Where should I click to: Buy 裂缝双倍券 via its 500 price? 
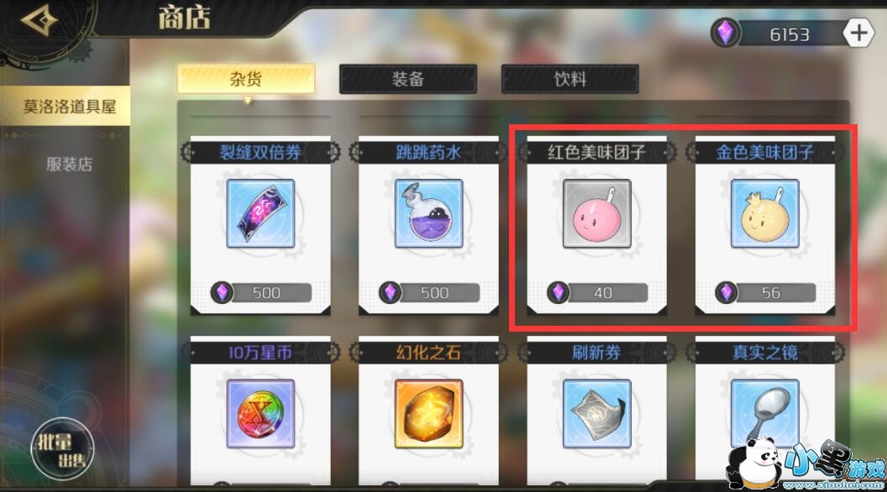(x=260, y=292)
